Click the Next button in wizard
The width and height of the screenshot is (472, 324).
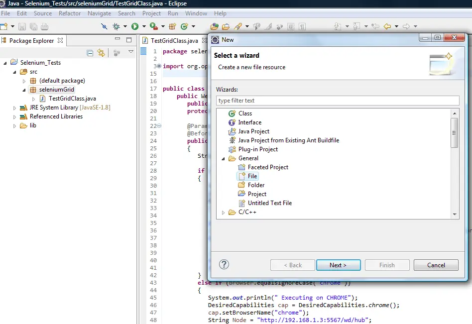pos(338,265)
